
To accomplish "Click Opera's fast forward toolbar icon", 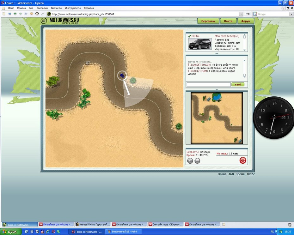I will tap(26, 14).
